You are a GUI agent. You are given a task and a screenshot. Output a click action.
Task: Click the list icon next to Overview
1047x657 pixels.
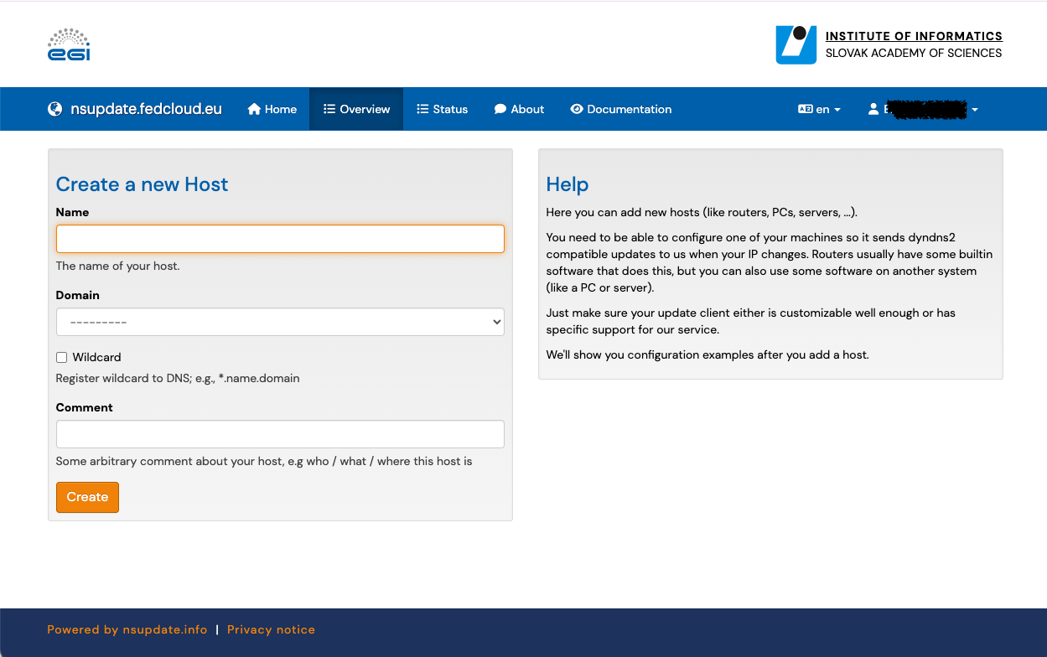click(x=329, y=109)
